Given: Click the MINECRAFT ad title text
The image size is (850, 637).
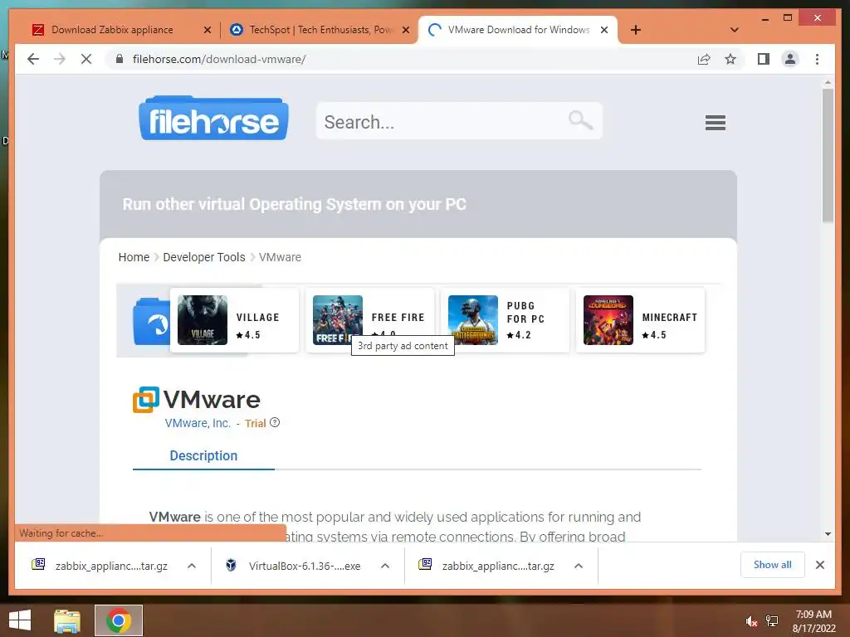Looking at the screenshot, I should click(x=670, y=318).
